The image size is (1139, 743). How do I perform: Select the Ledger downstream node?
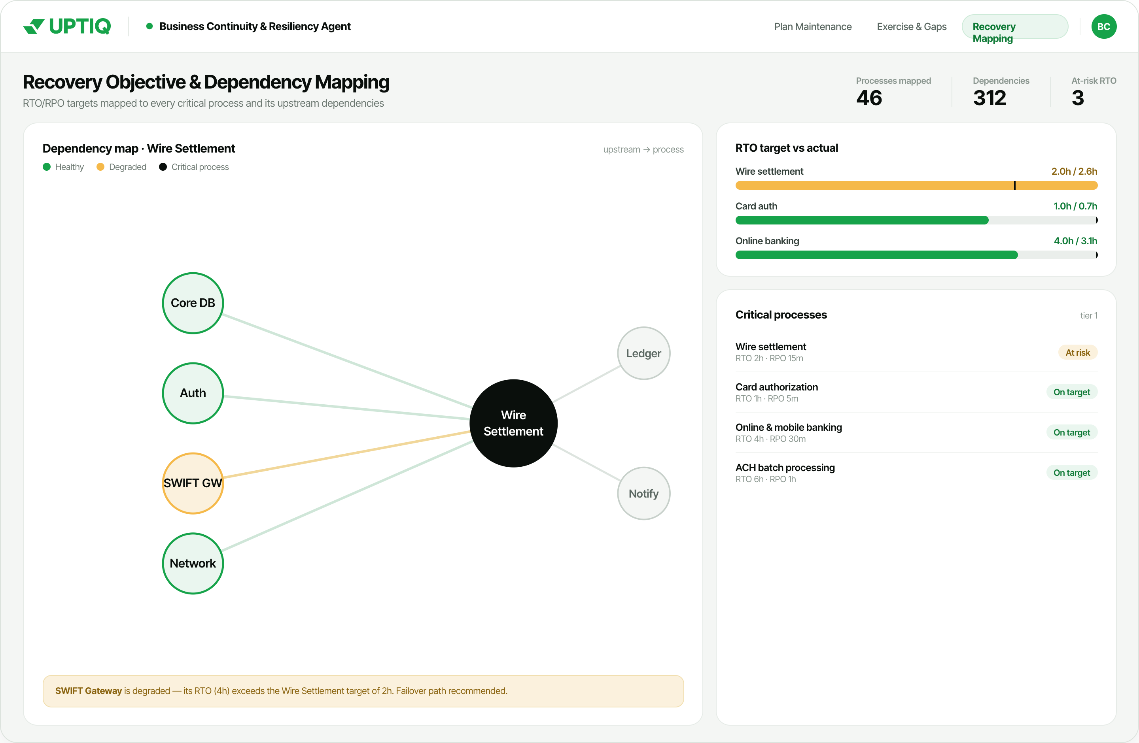(x=644, y=353)
